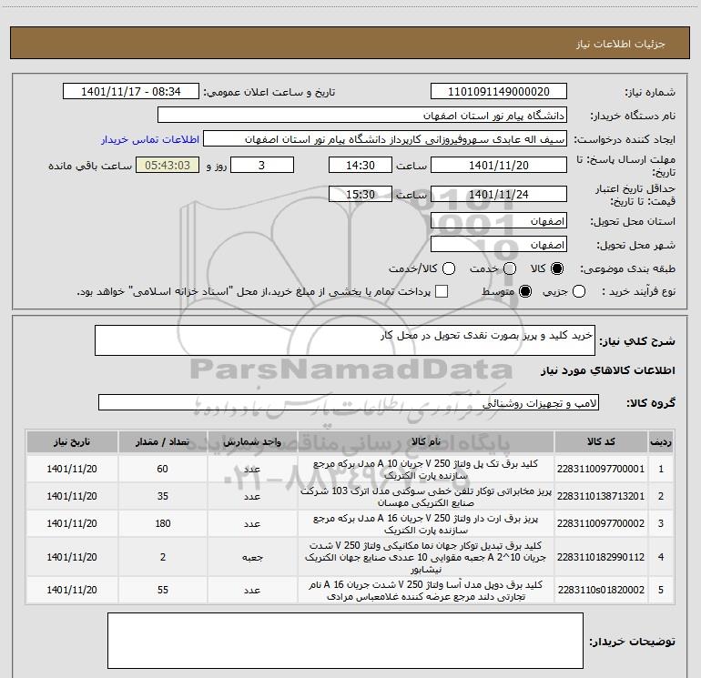Click the need number field 1101091149000020
This screenshot has width=701, height=678.
499,92
